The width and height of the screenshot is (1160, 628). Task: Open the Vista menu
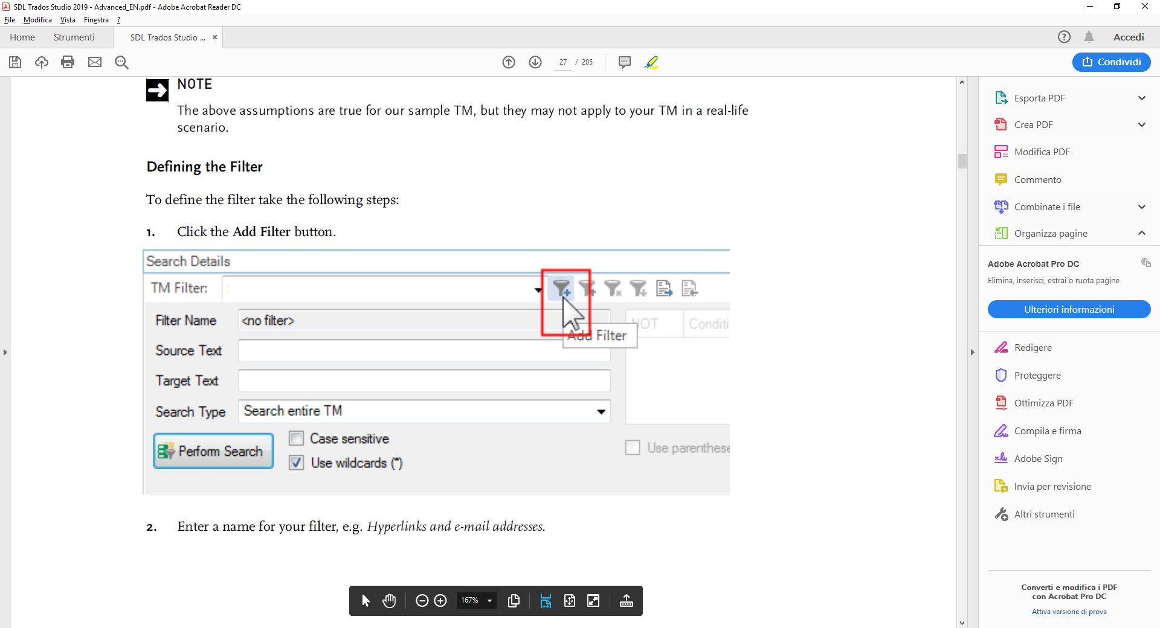68,20
